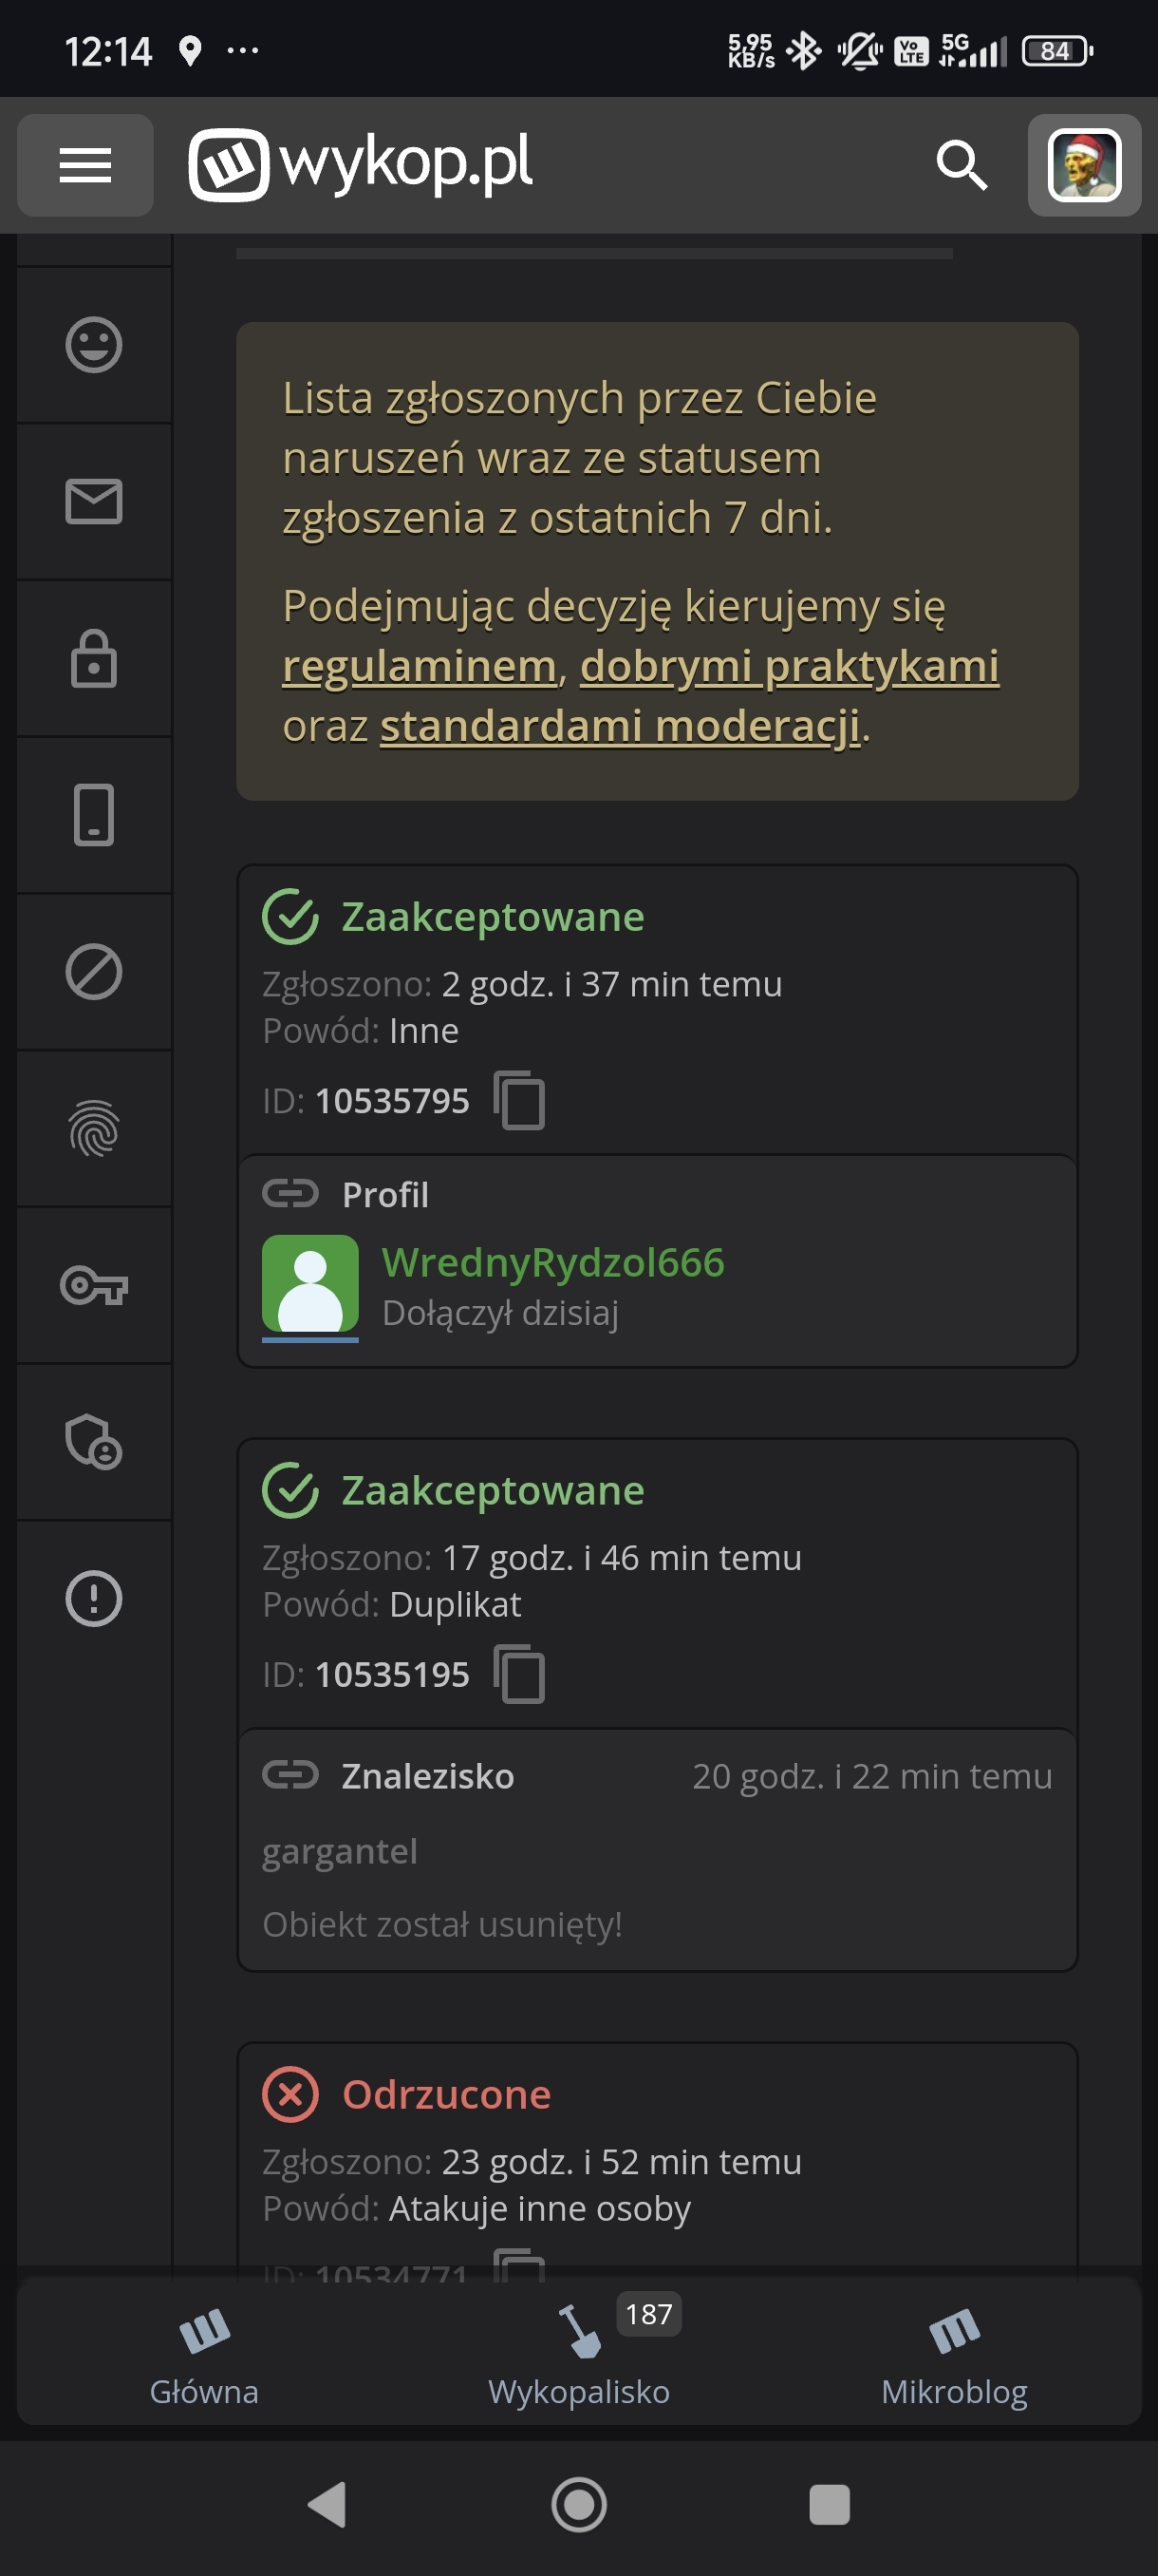1158x2576 pixels.
Task: Open the regulaminem link
Action: [x=419, y=666]
